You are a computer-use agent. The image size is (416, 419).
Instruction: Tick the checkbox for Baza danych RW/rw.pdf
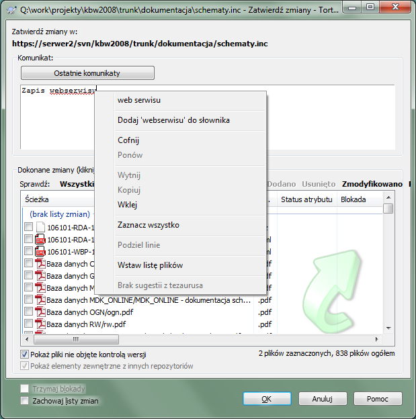click(28, 324)
